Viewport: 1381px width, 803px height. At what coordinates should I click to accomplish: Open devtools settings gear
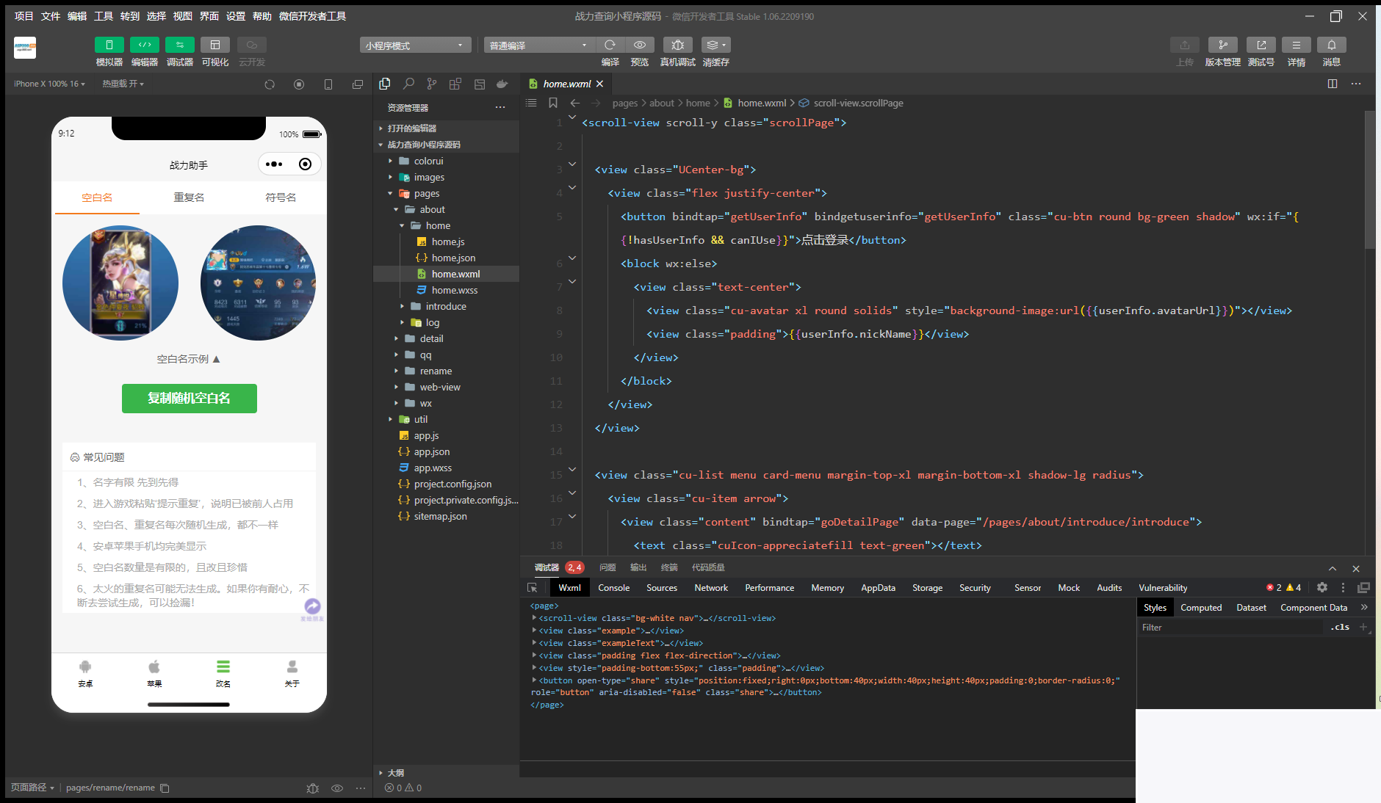click(x=1322, y=588)
